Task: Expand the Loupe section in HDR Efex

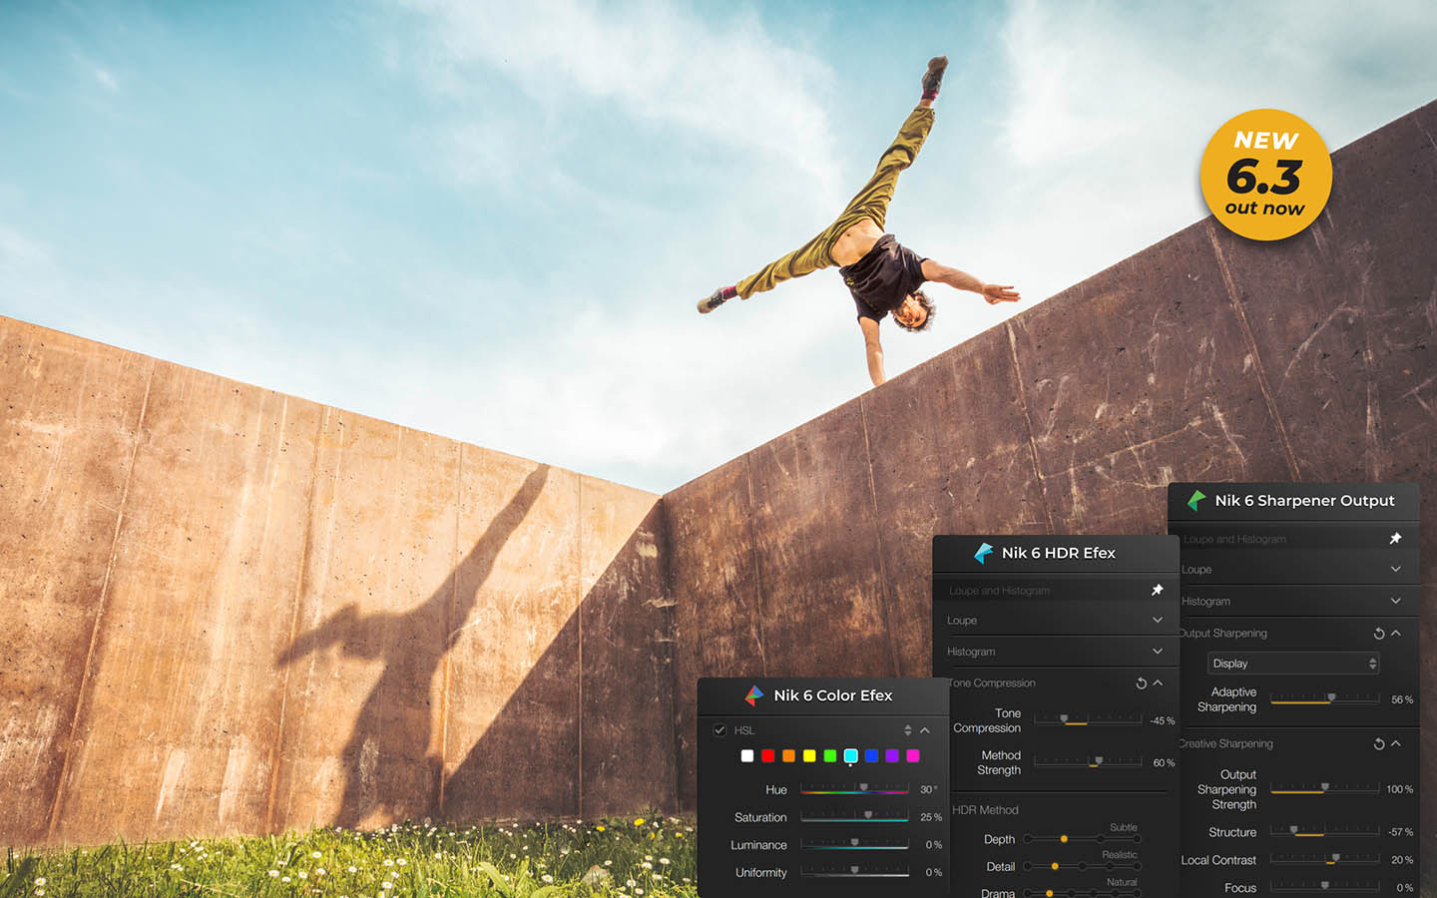Action: [x=1158, y=620]
